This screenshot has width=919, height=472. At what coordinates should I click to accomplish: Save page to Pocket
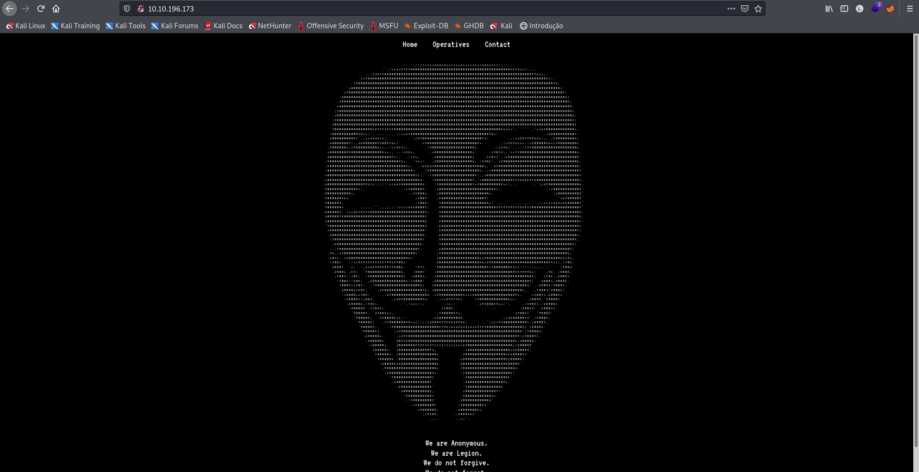pos(745,9)
